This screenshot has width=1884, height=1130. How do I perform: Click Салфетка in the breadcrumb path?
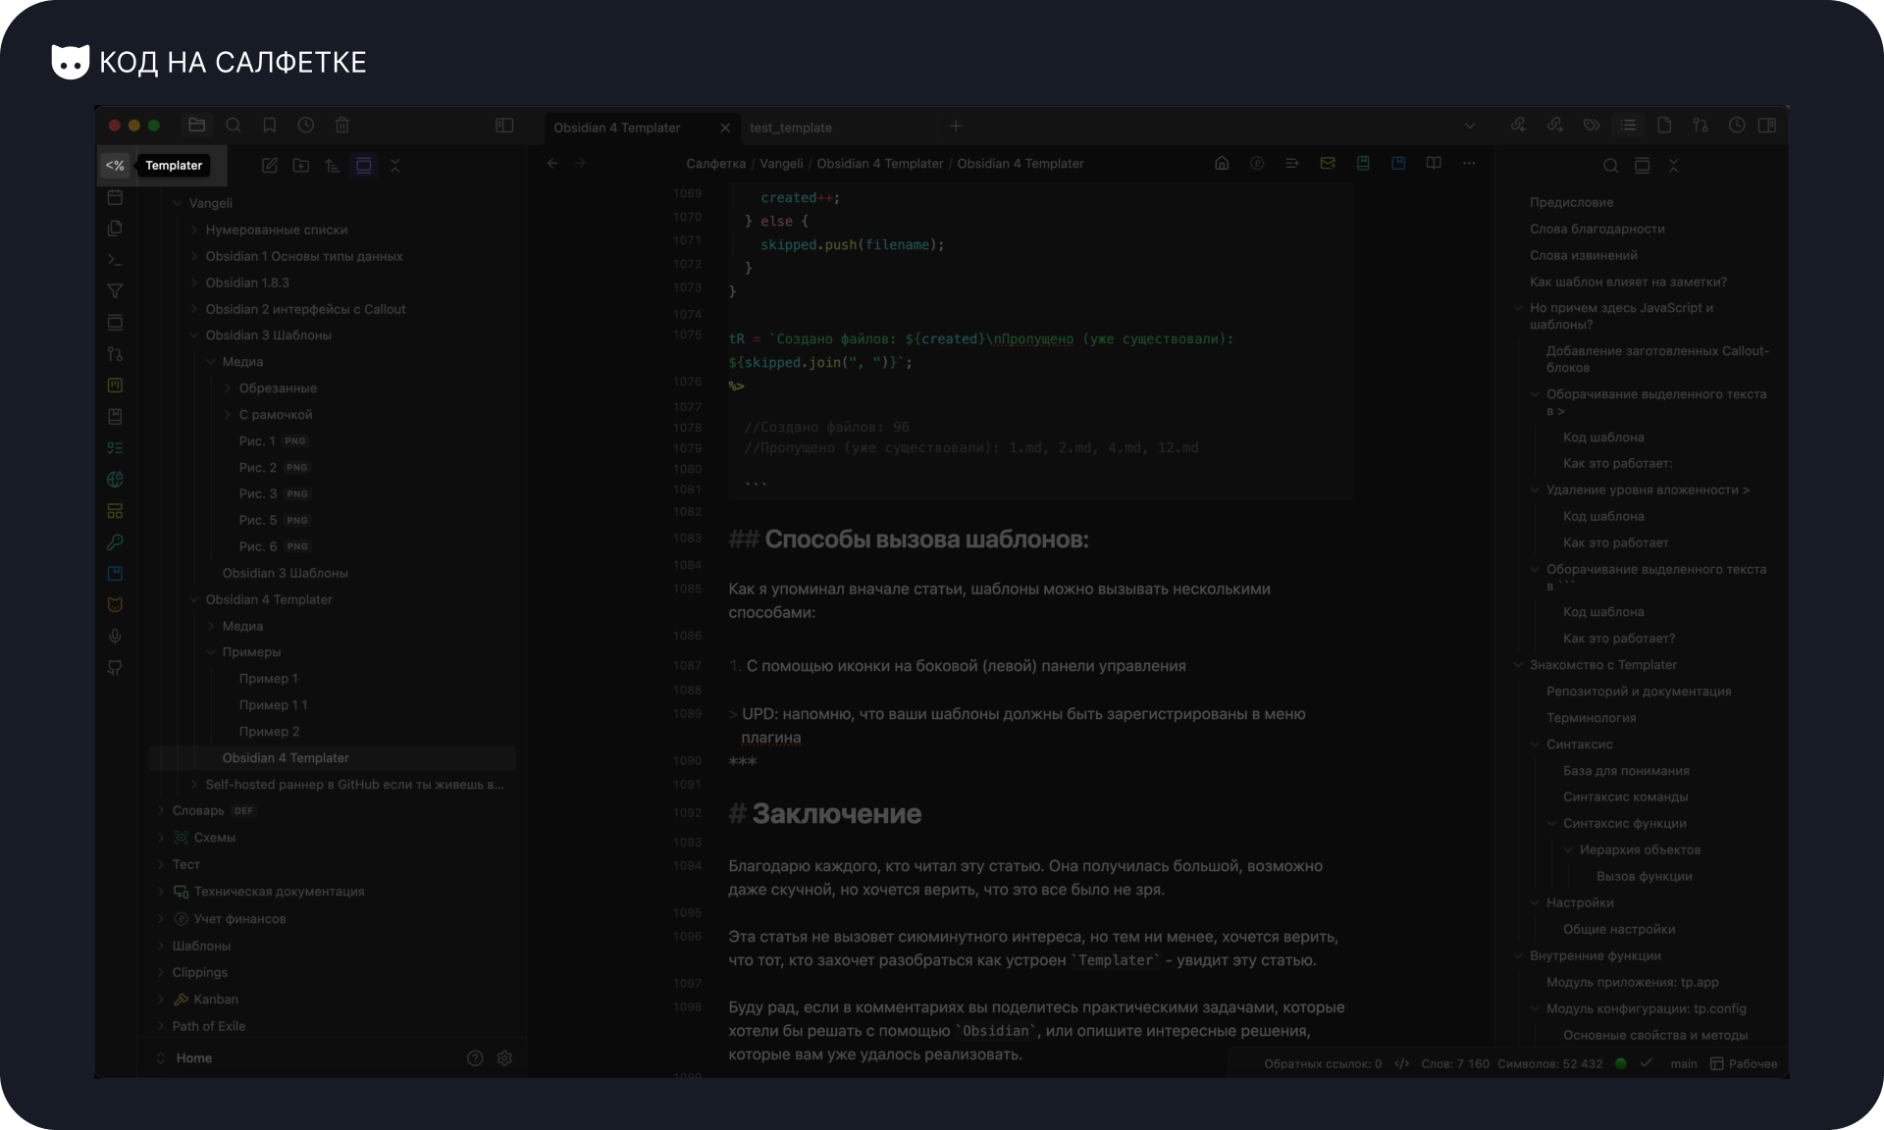point(715,164)
